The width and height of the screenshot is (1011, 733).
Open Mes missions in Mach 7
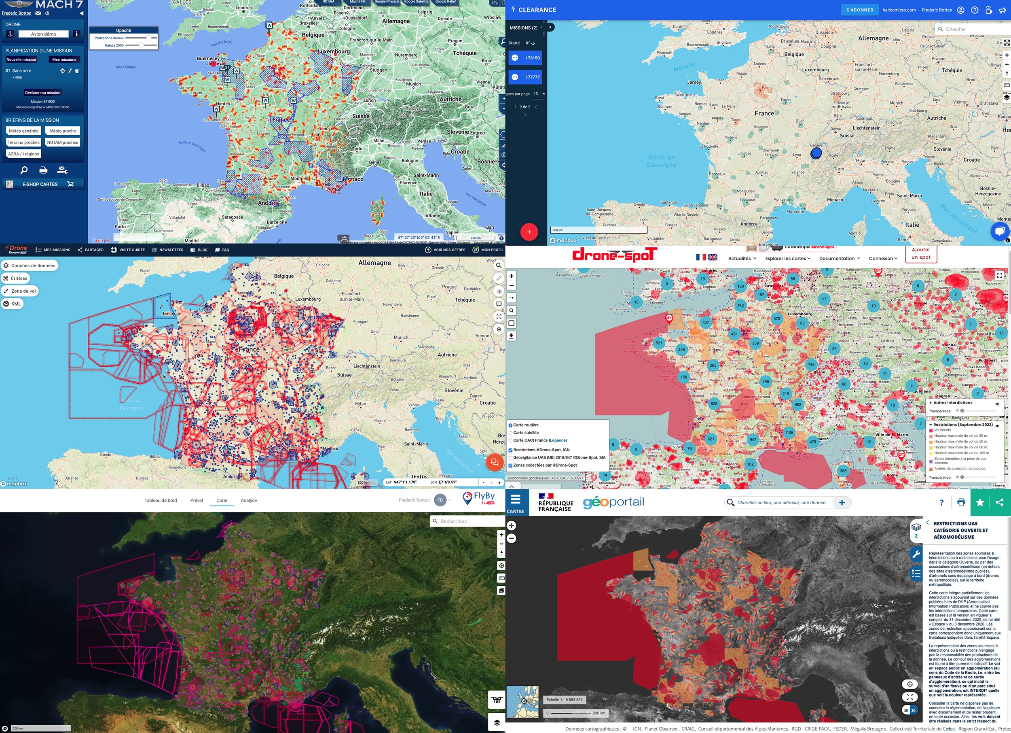(x=64, y=59)
